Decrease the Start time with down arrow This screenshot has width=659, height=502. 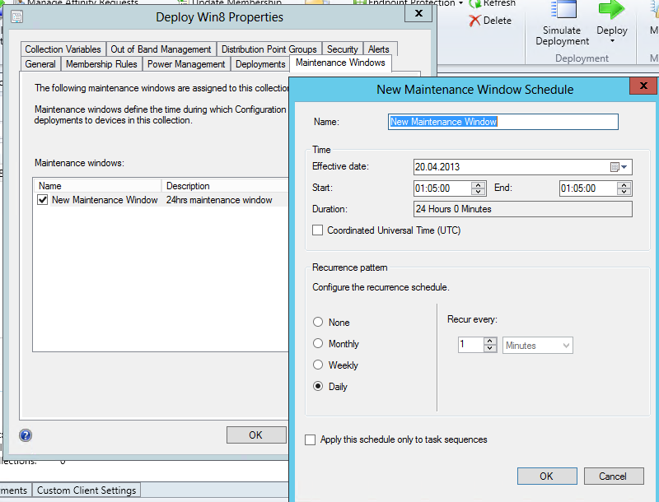[x=479, y=192]
